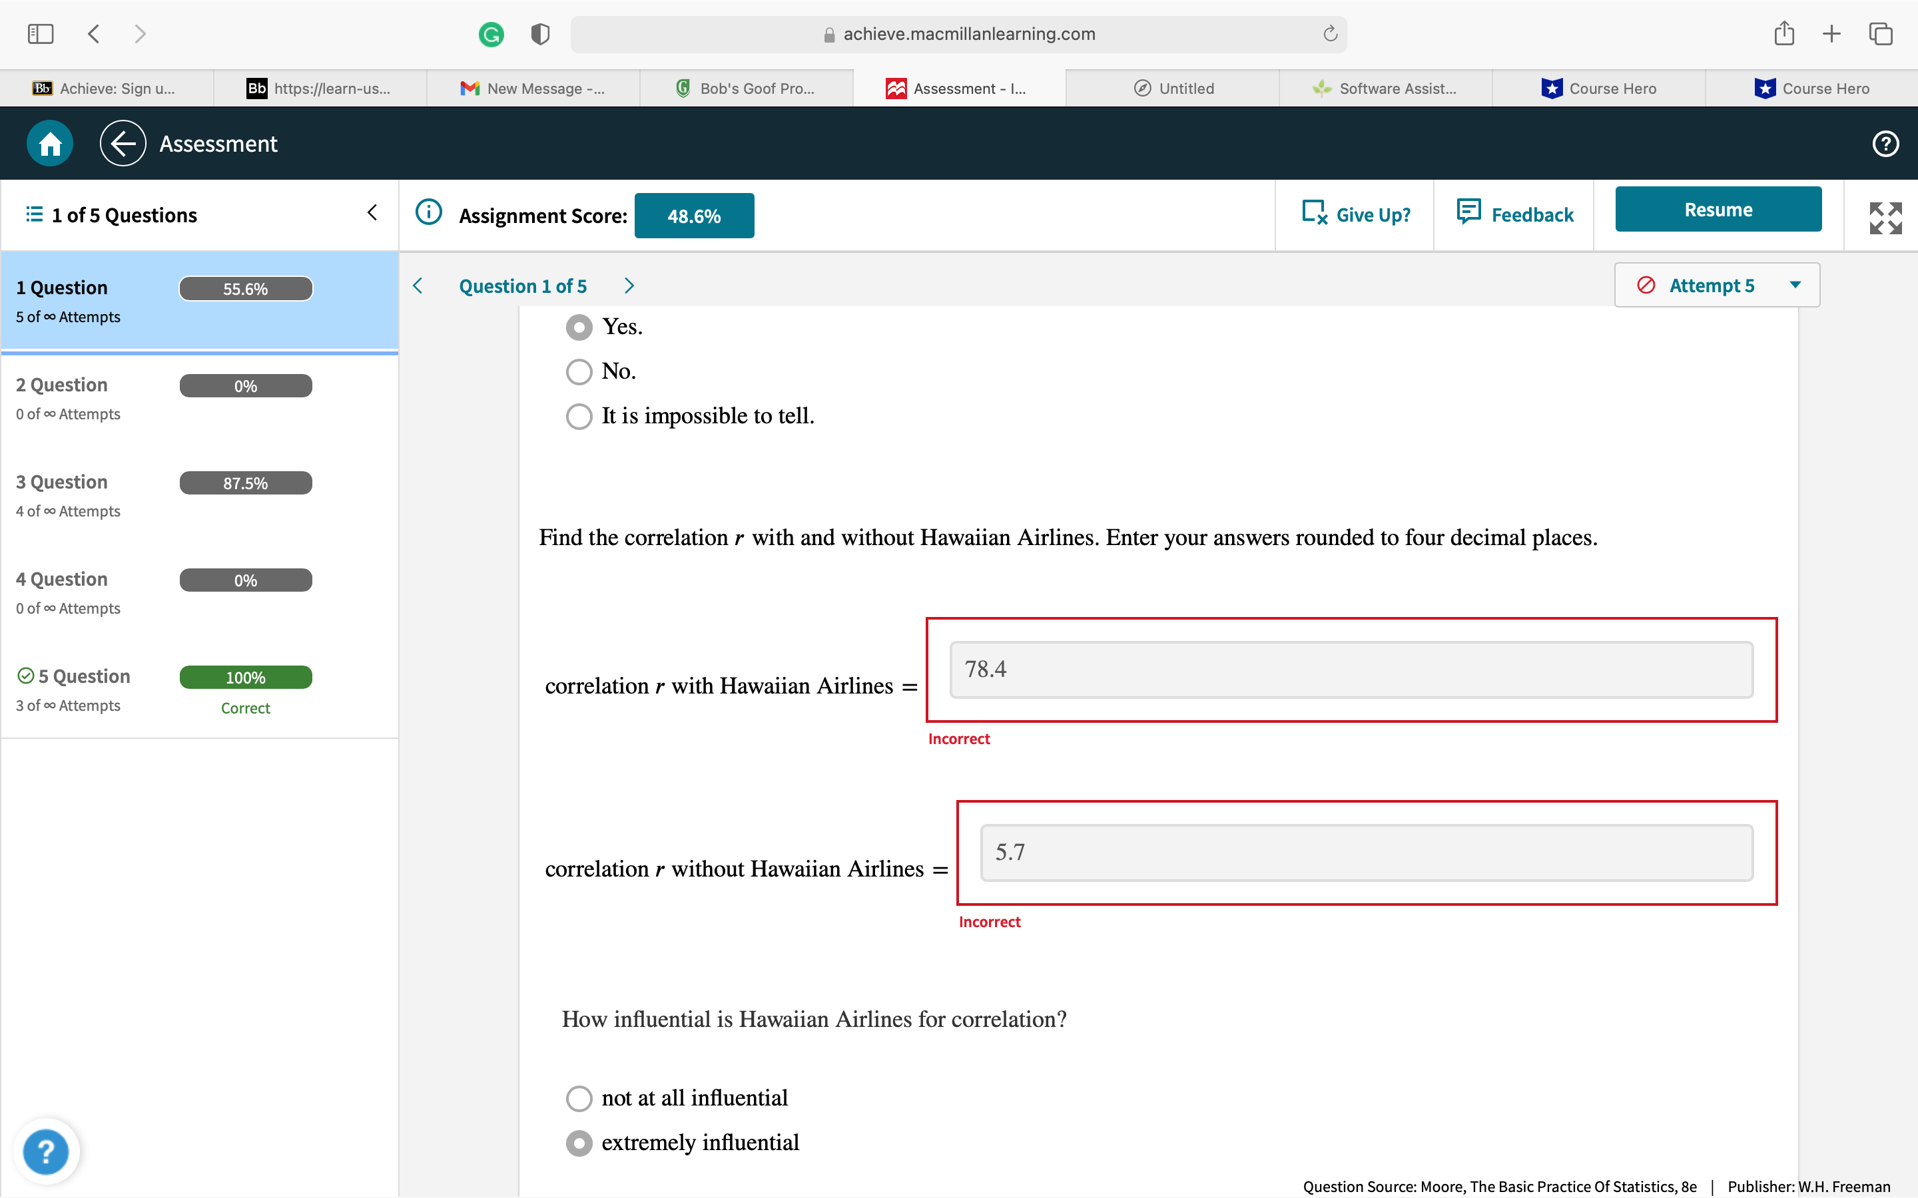Screen dimensions: 1918x1198
Task: Open the help question mark in header
Action: (1885, 143)
